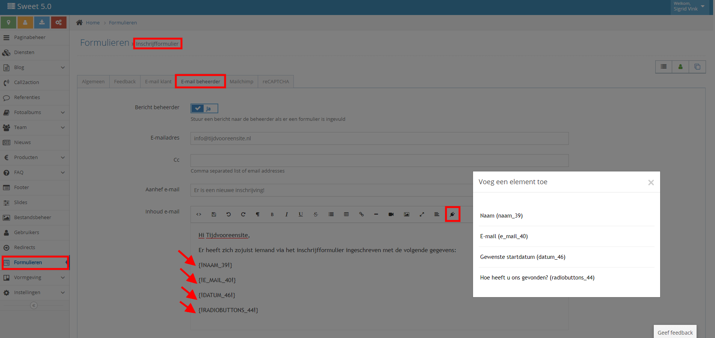Screen dimensions: 715x338
Task: Click the hamburger menu icon beside Sweet 5.0
Action: coord(11,6)
